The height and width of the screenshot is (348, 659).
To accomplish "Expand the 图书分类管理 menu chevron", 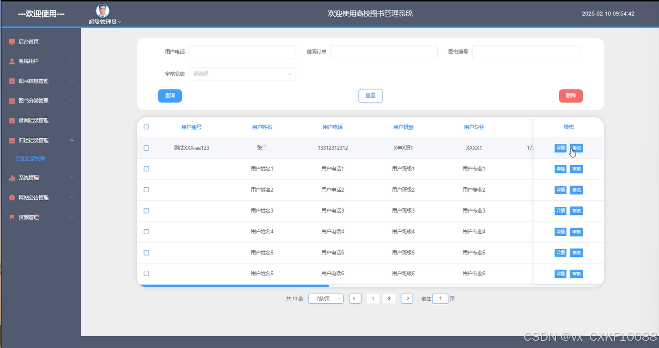I will (72, 101).
